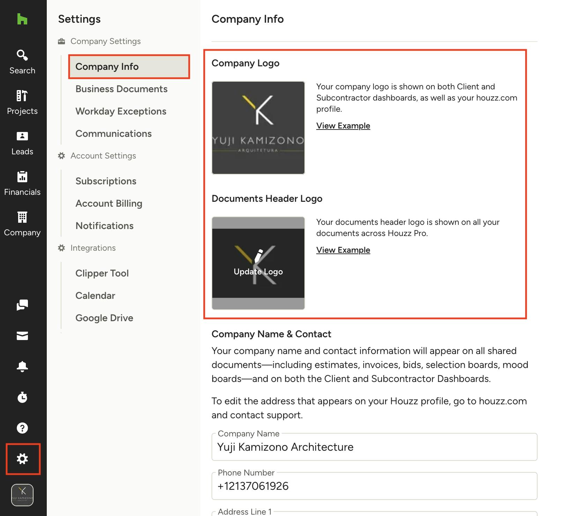569x516 pixels.
Task: Open notifications bell icon
Action: point(22,366)
